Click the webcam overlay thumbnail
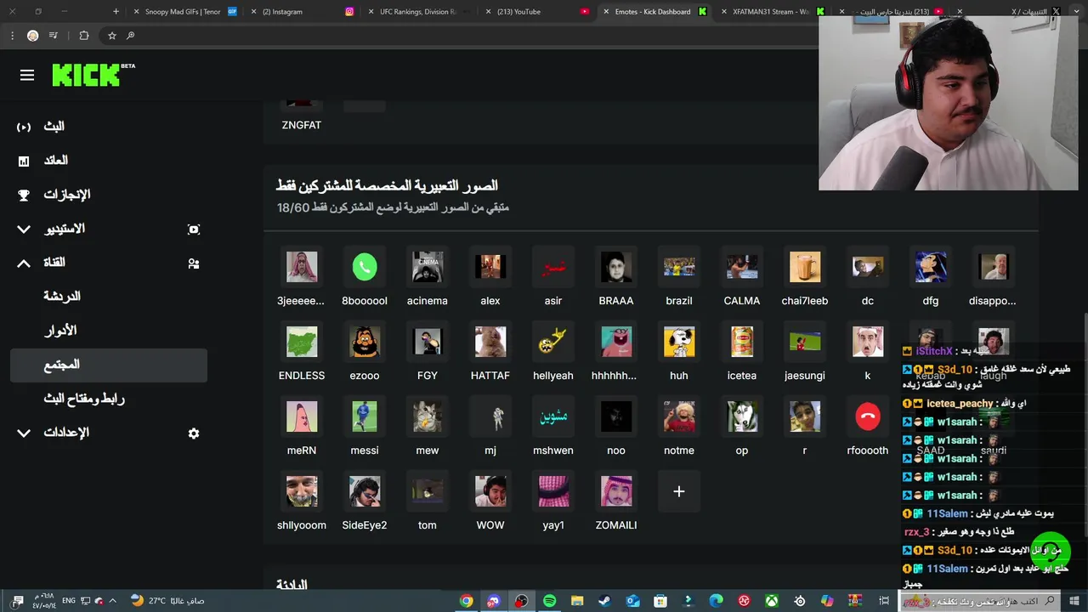Viewport: 1088px width, 612px height. [948, 103]
